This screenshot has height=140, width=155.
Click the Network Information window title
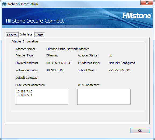[23, 4]
